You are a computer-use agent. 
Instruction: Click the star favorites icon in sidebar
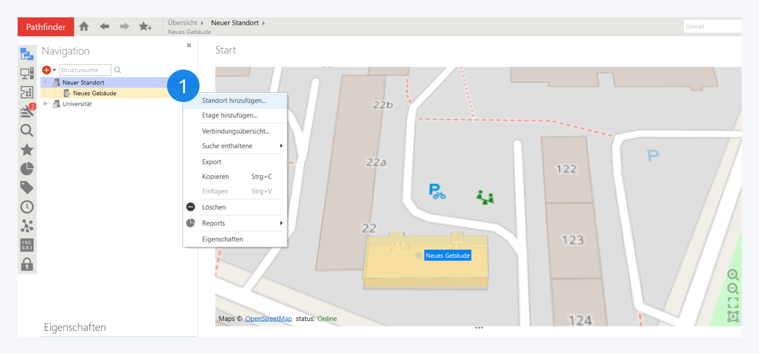tap(27, 150)
